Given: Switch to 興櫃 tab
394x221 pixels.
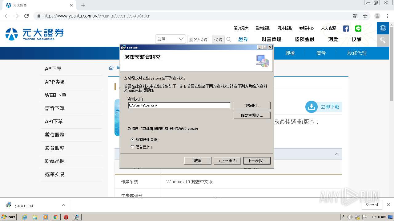Looking at the screenshot, I should (290, 53).
